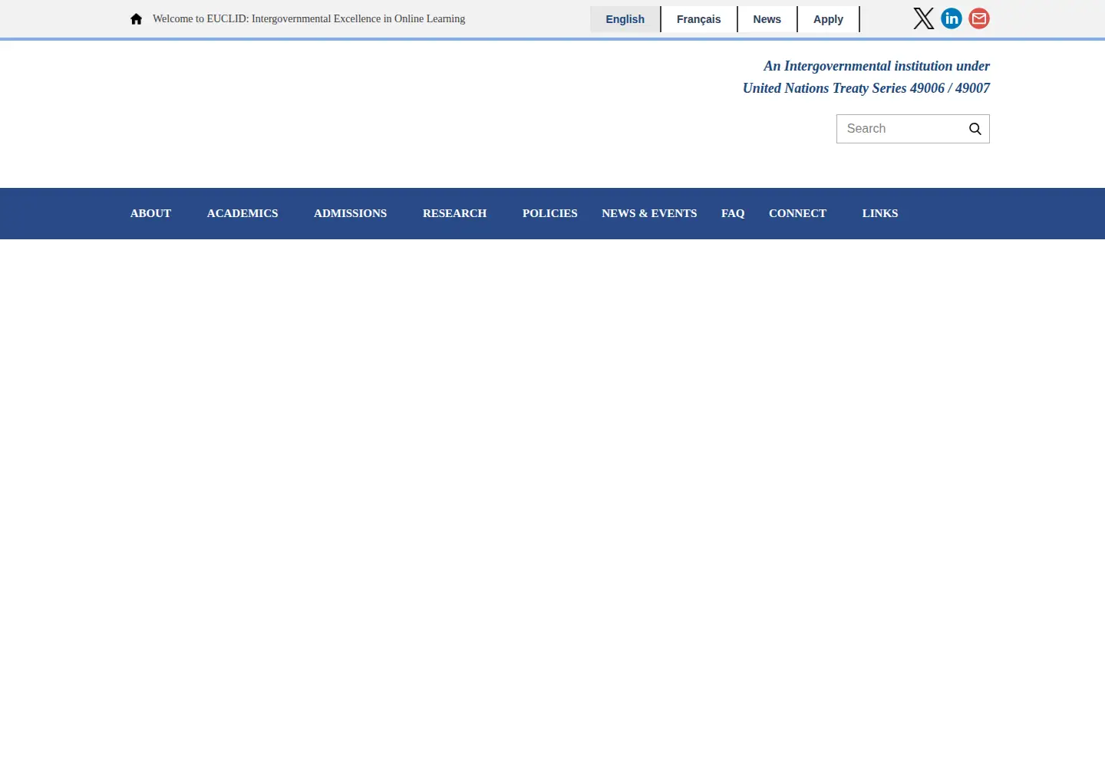The height and width of the screenshot is (767, 1105).
Task: Click the Welcome to EUCLID text link
Action: (x=309, y=19)
